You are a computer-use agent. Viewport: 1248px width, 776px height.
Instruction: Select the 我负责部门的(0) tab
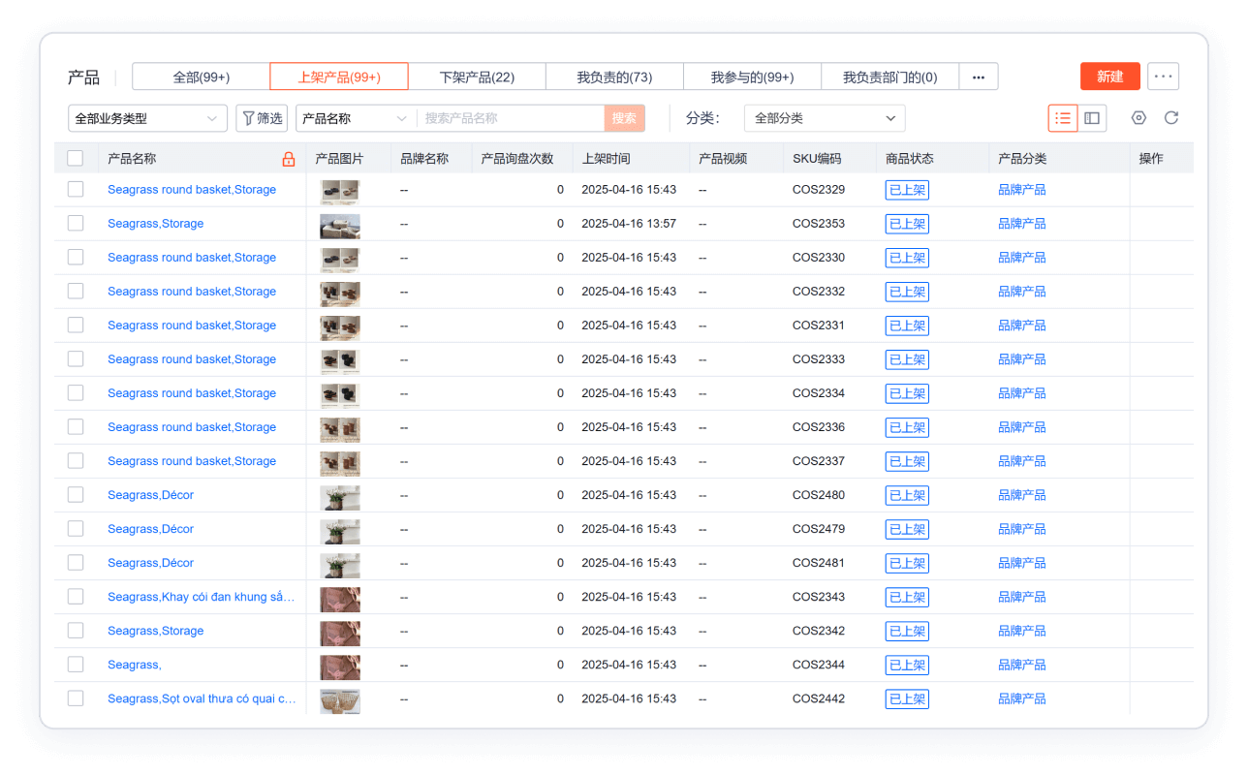[889, 78]
